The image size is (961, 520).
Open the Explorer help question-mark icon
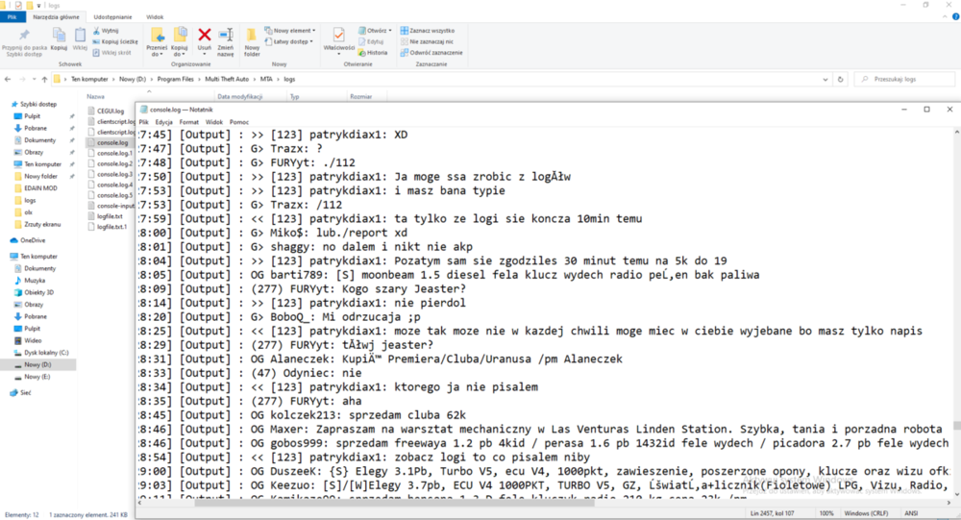point(955,17)
